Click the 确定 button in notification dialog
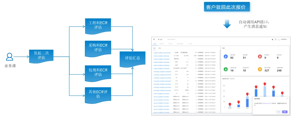295x120 pixels. [x=285, y=112]
